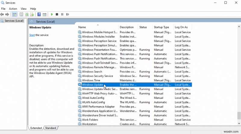Click the vertical scrollbar thumb
The width and height of the screenshot is (241, 134).
tap(239, 116)
